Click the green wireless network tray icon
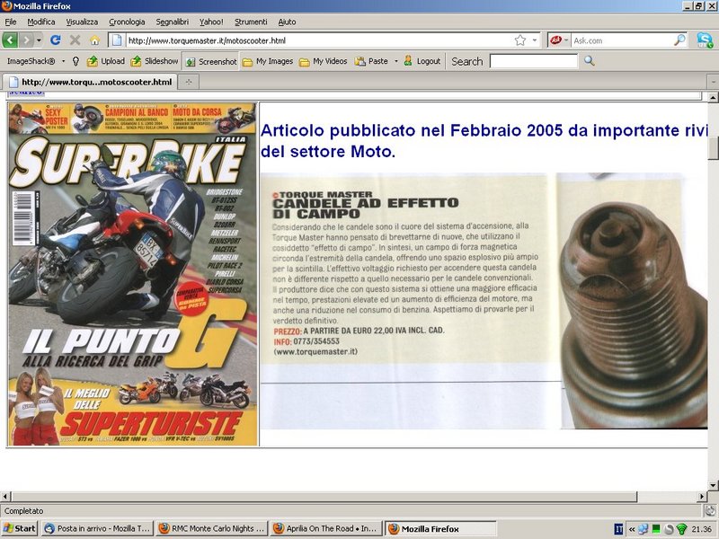The width and height of the screenshot is (719, 539). [x=682, y=529]
